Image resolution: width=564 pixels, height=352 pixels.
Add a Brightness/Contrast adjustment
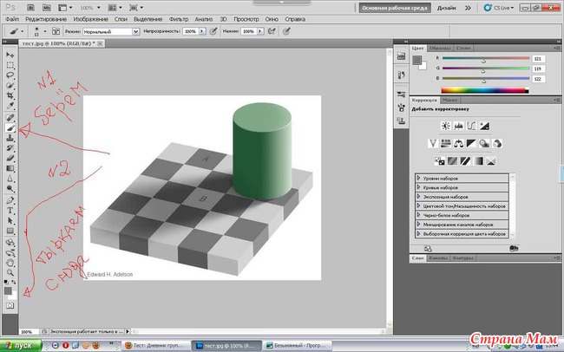click(446, 126)
